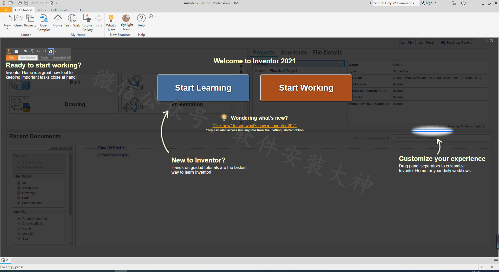Sort recent documents by Location
The width and height of the screenshot is (499, 272).
pyautogui.click(x=19, y=233)
